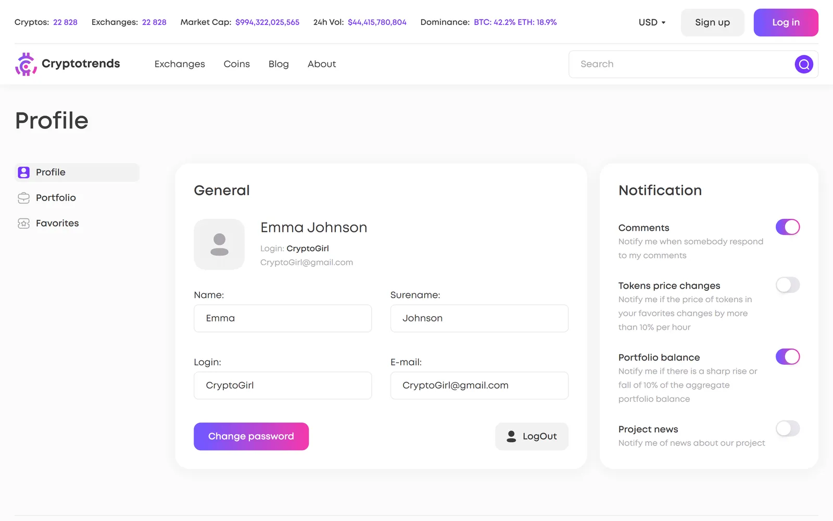Click the purple search magnifier button
This screenshot has height=521, width=833.
(804, 64)
